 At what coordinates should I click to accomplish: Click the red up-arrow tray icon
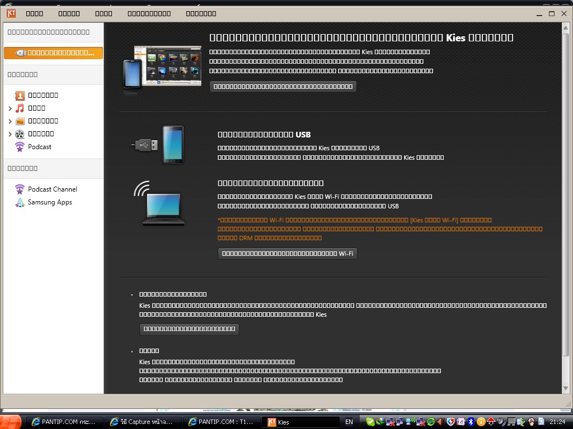491,422
